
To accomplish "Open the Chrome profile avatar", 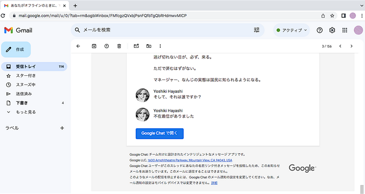I will click(353, 16).
